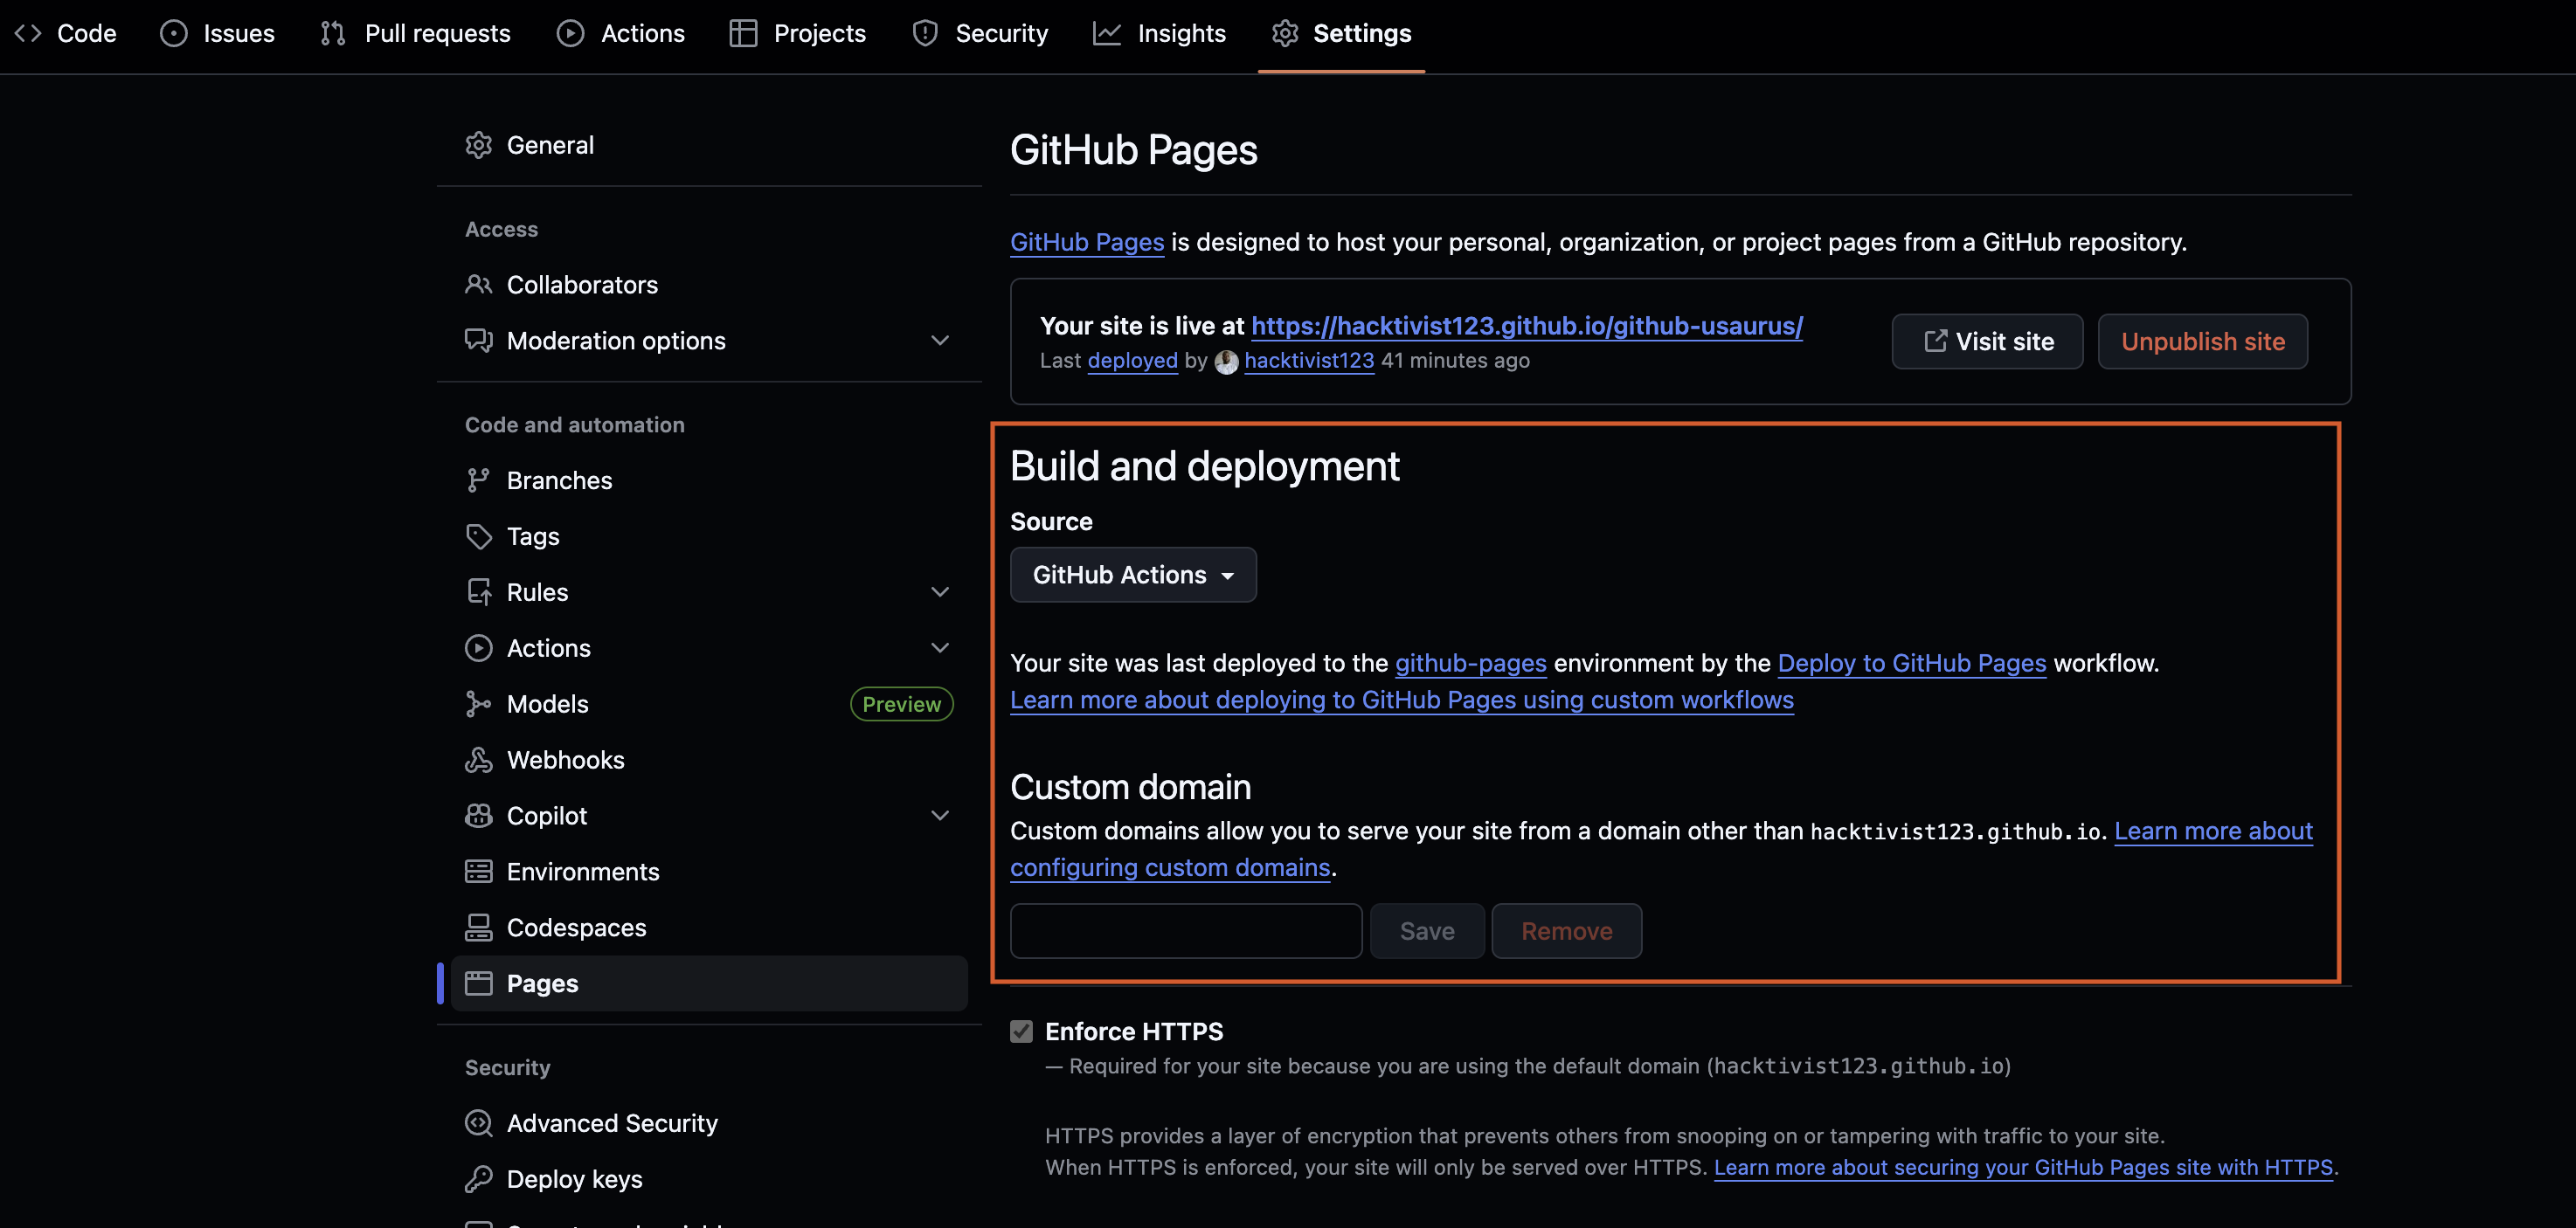The width and height of the screenshot is (2576, 1228).
Task: Click the github-pages environment link
Action: click(1470, 664)
